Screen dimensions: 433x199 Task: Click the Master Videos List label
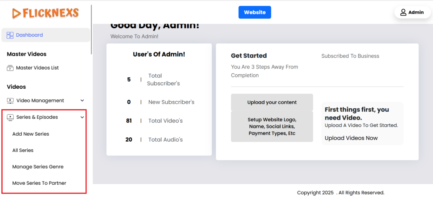pyautogui.click(x=37, y=68)
